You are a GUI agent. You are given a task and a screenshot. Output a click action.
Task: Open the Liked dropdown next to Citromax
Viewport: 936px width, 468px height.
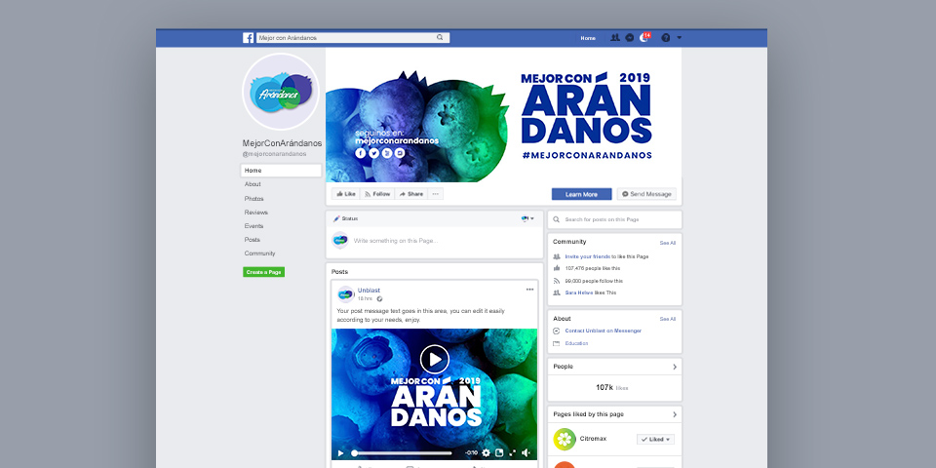coord(655,440)
